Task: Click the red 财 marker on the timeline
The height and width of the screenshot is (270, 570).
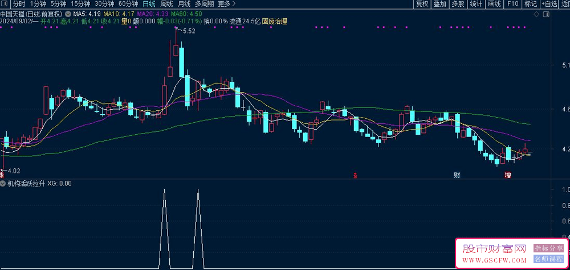Action: (457, 176)
